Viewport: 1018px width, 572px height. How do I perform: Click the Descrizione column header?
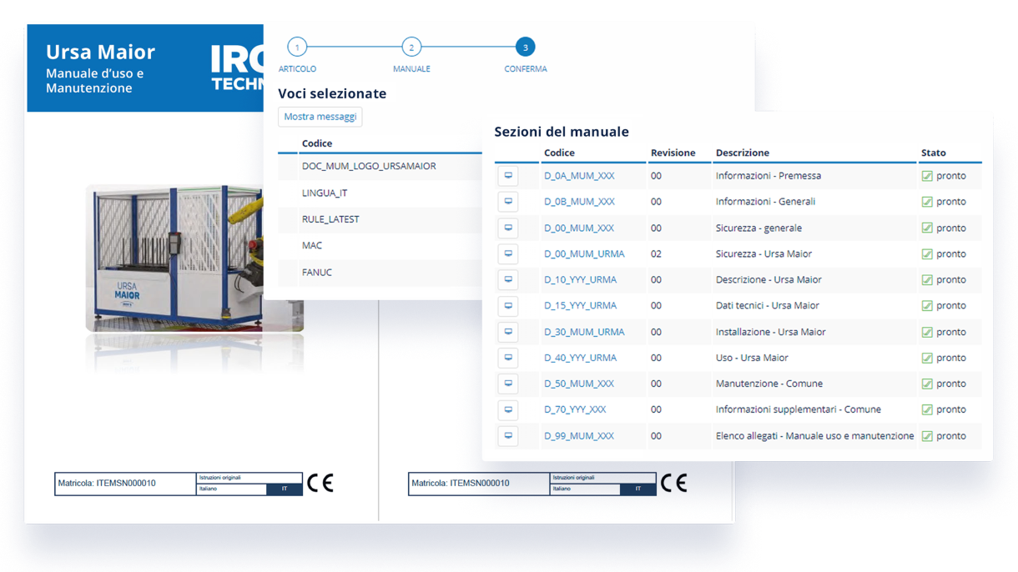pyautogui.click(x=743, y=153)
